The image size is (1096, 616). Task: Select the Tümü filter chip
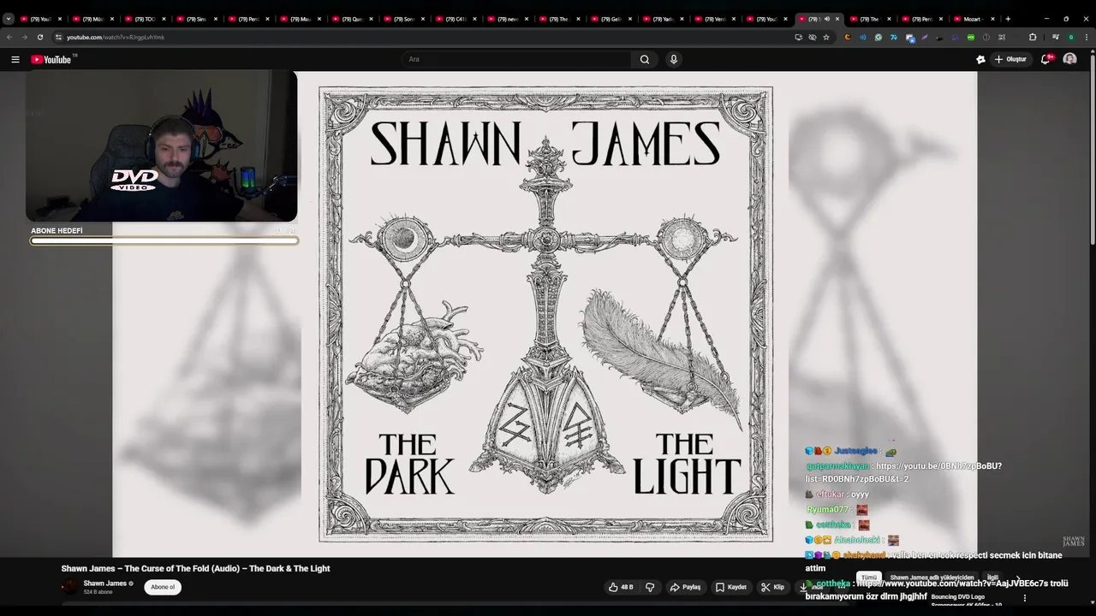point(869,577)
